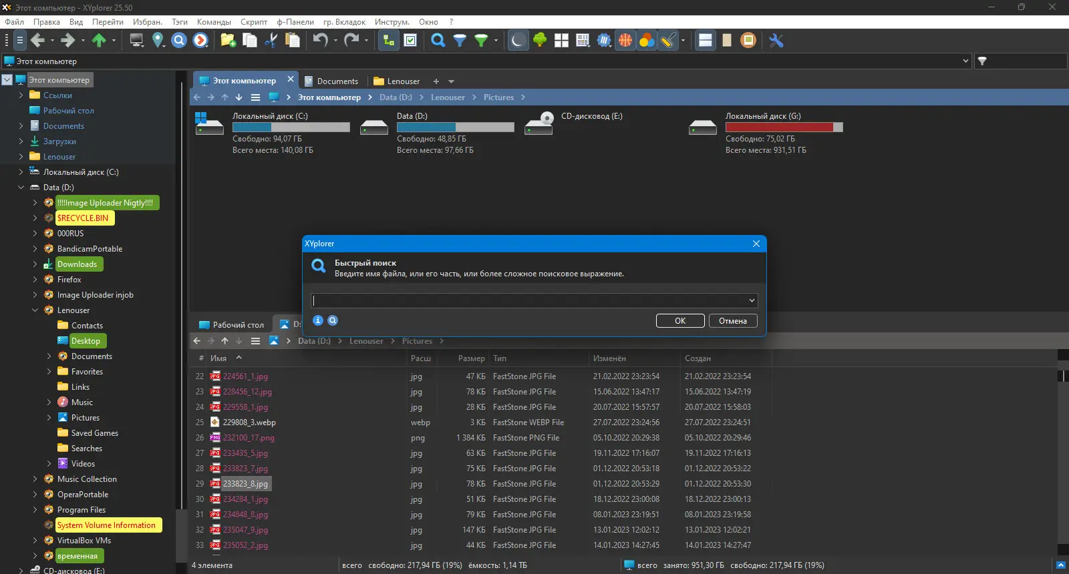Toggle the yellow brush highlight button
This screenshot has height=574, width=1069.
(668, 41)
